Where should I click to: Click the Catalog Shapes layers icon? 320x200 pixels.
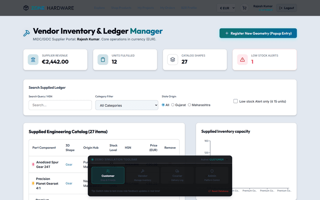173,59
